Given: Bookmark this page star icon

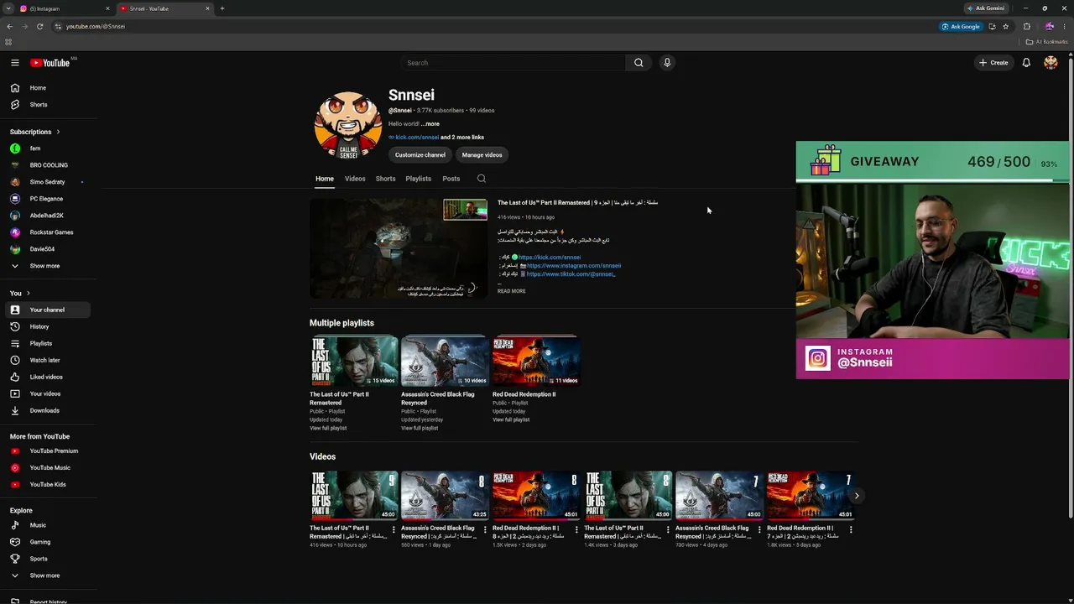Looking at the screenshot, I should [1006, 26].
